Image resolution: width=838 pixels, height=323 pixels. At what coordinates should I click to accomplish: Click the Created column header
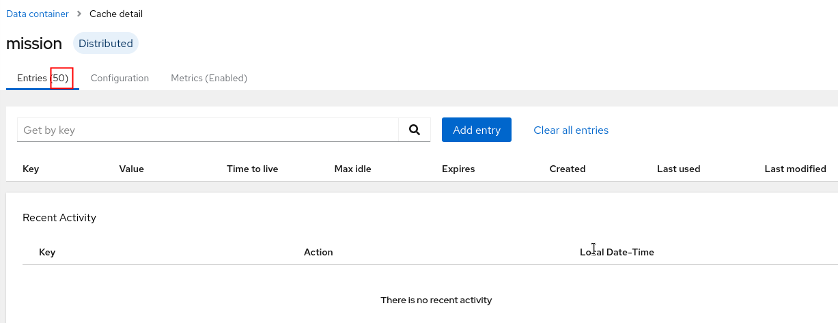568,169
